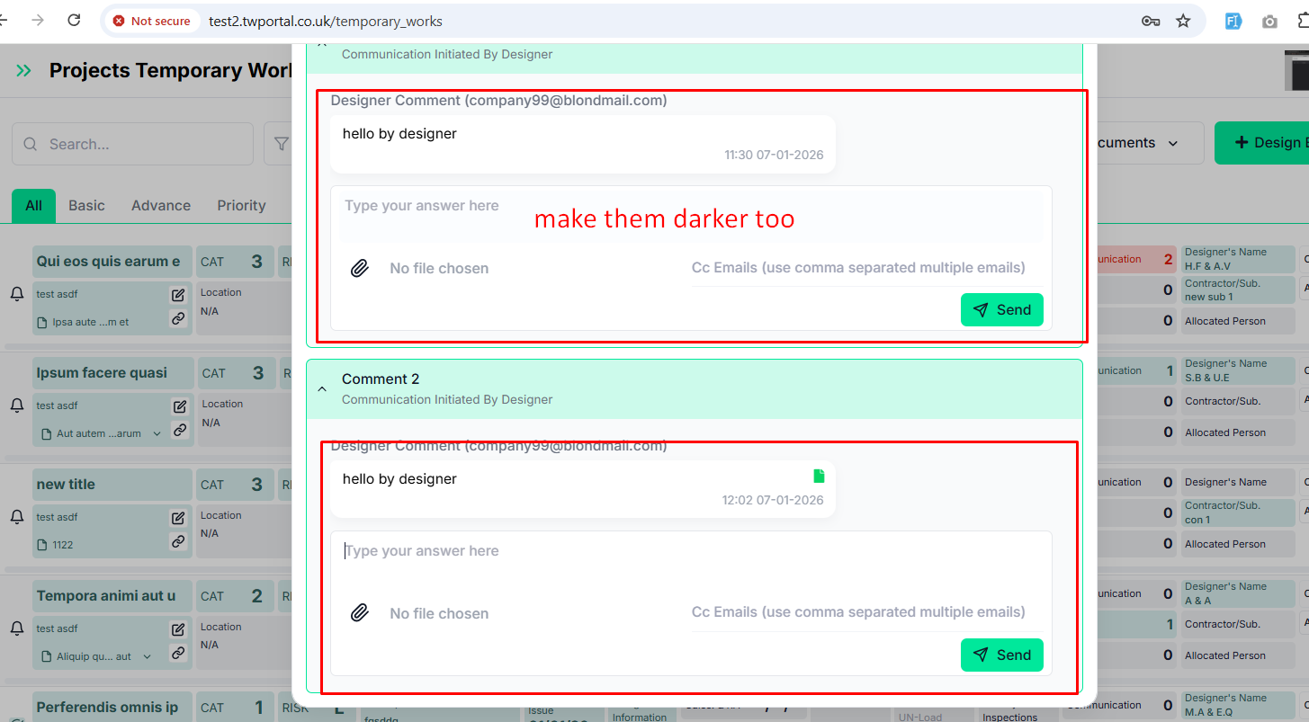Click the filter funnel icon beside search

point(281,144)
